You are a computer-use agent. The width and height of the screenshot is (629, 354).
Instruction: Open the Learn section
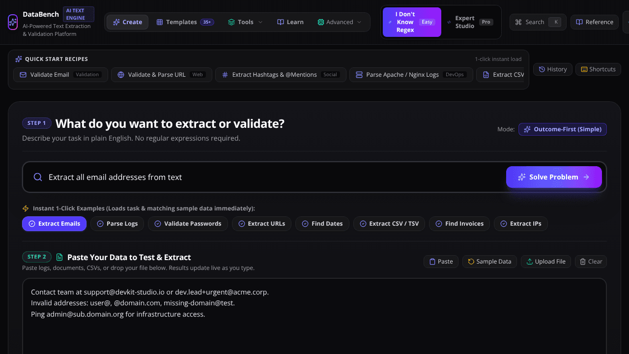click(x=290, y=22)
